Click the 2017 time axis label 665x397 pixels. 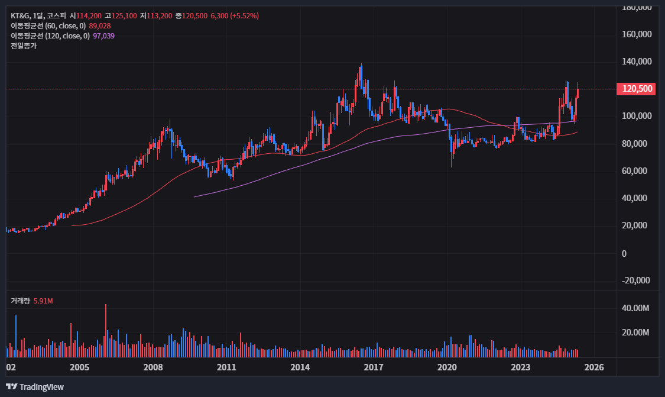(373, 367)
